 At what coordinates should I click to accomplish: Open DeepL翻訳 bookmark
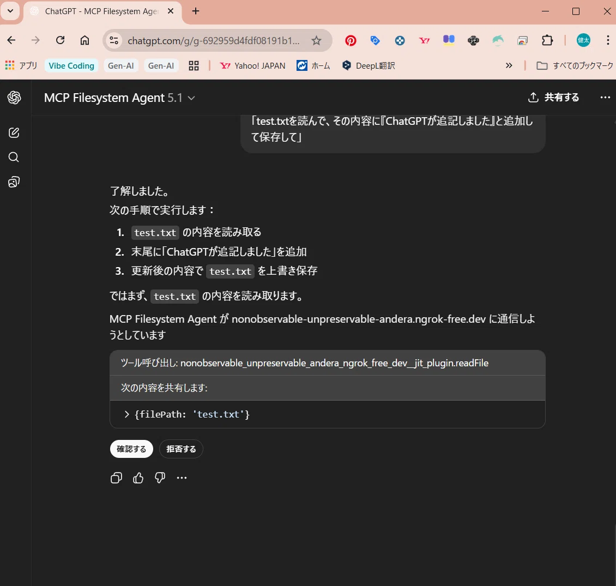coord(369,65)
